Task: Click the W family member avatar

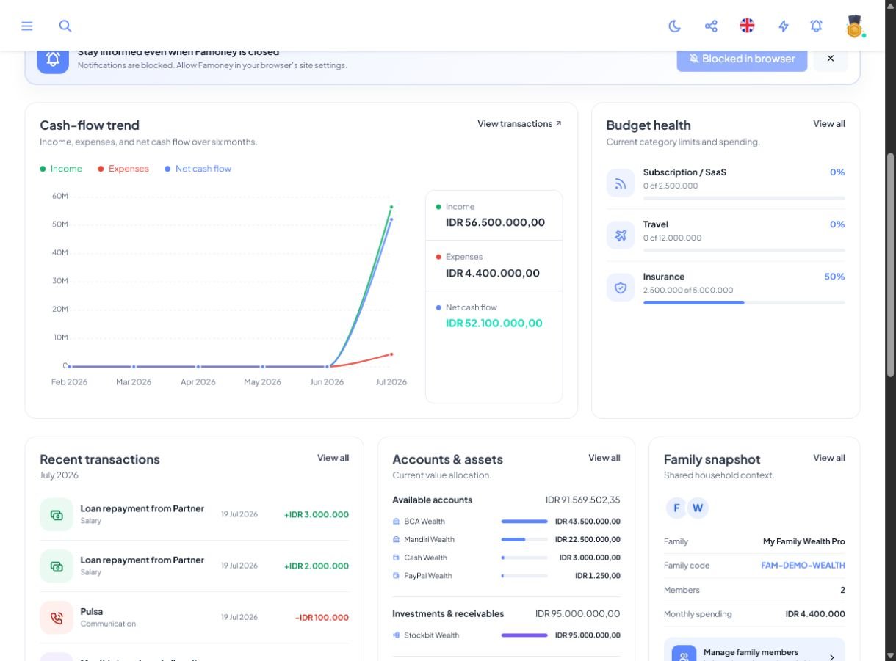Action: tap(698, 508)
